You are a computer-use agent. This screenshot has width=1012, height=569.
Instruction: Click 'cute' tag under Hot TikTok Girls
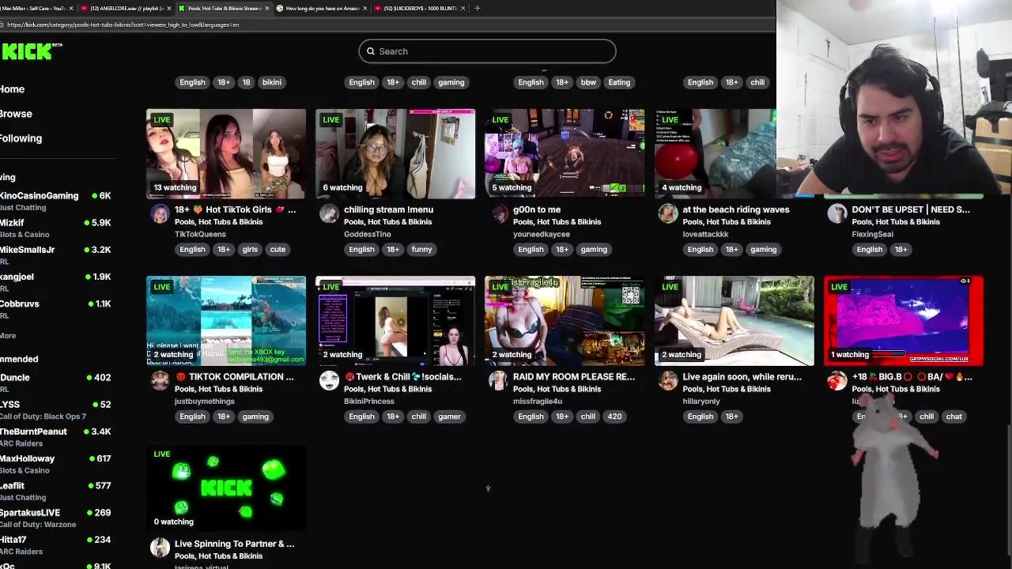(278, 250)
